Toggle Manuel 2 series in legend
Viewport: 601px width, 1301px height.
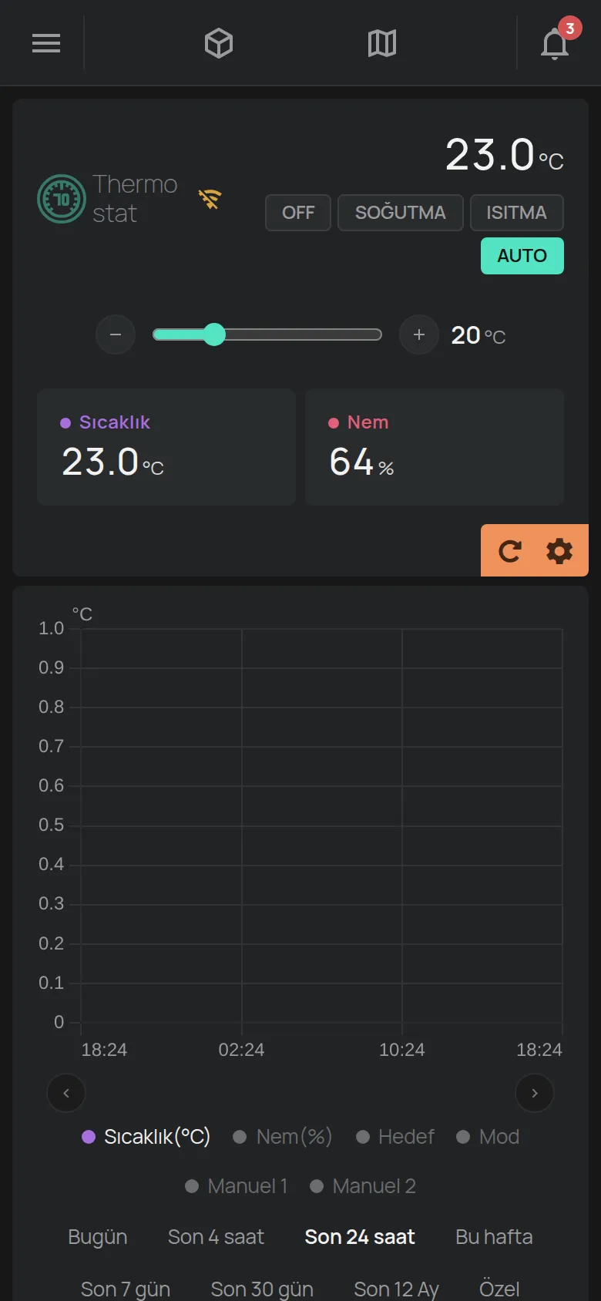tap(363, 1186)
